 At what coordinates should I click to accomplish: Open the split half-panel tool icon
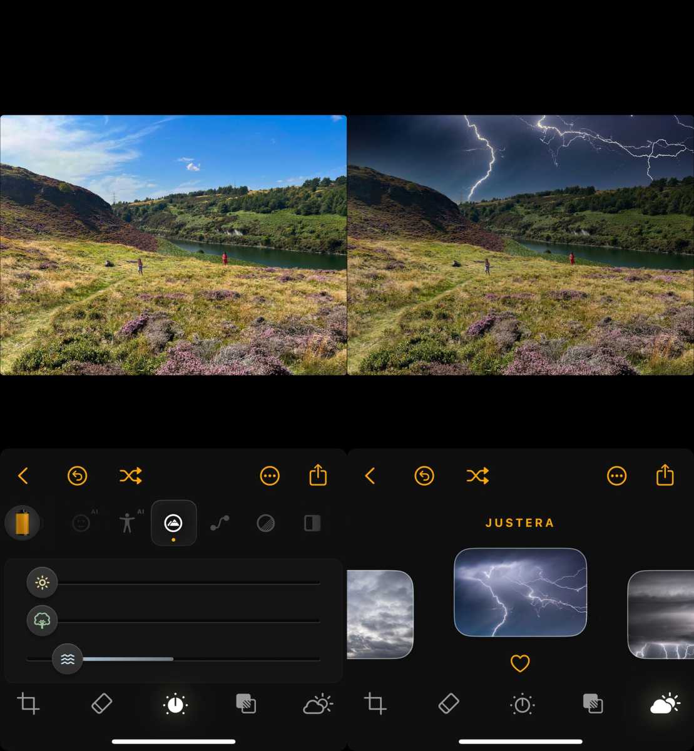point(312,523)
